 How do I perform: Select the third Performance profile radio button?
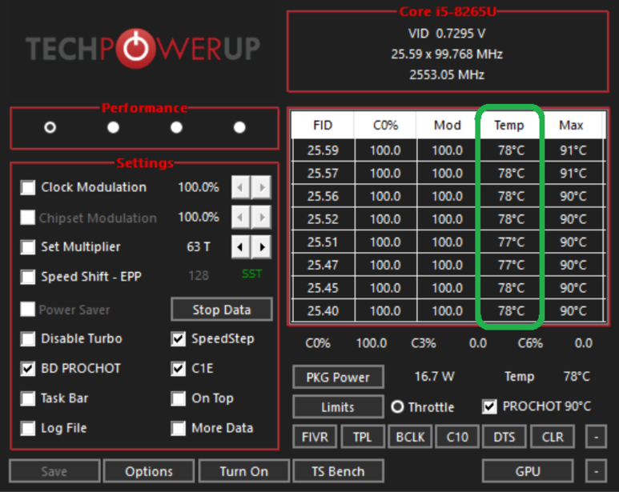coord(176,127)
